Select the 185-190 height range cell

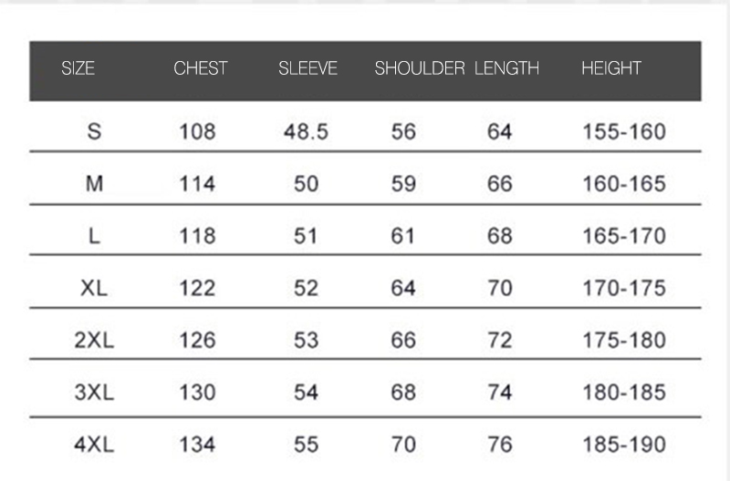(624, 445)
